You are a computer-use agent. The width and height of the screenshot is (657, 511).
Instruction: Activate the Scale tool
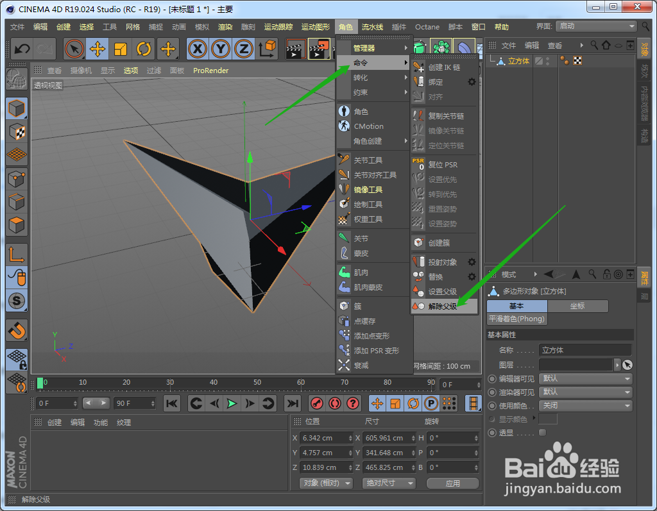(121, 49)
